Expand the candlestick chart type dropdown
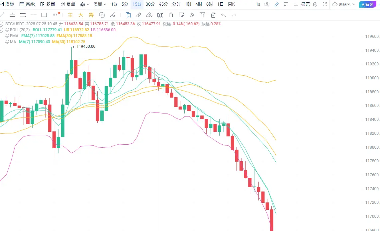The width and height of the screenshot is (380, 231). pyautogui.click(x=85, y=4)
